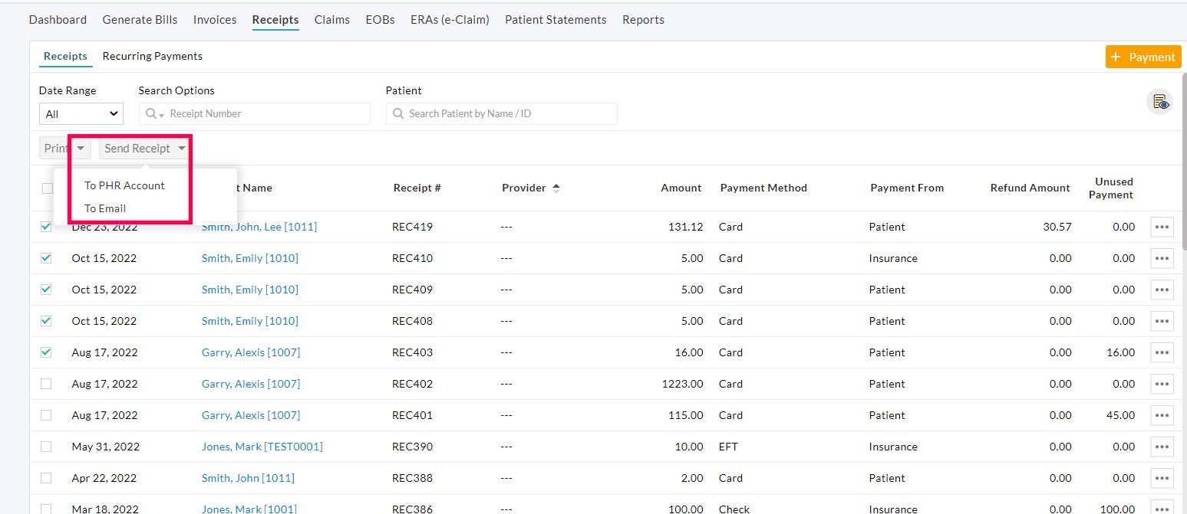1187x514 pixels.
Task: Click the three-dot menu for REC390
Action: (x=1161, y=447)
